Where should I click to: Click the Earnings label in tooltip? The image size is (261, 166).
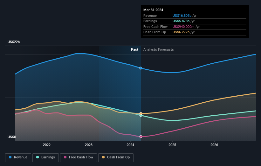pos(150,21)
